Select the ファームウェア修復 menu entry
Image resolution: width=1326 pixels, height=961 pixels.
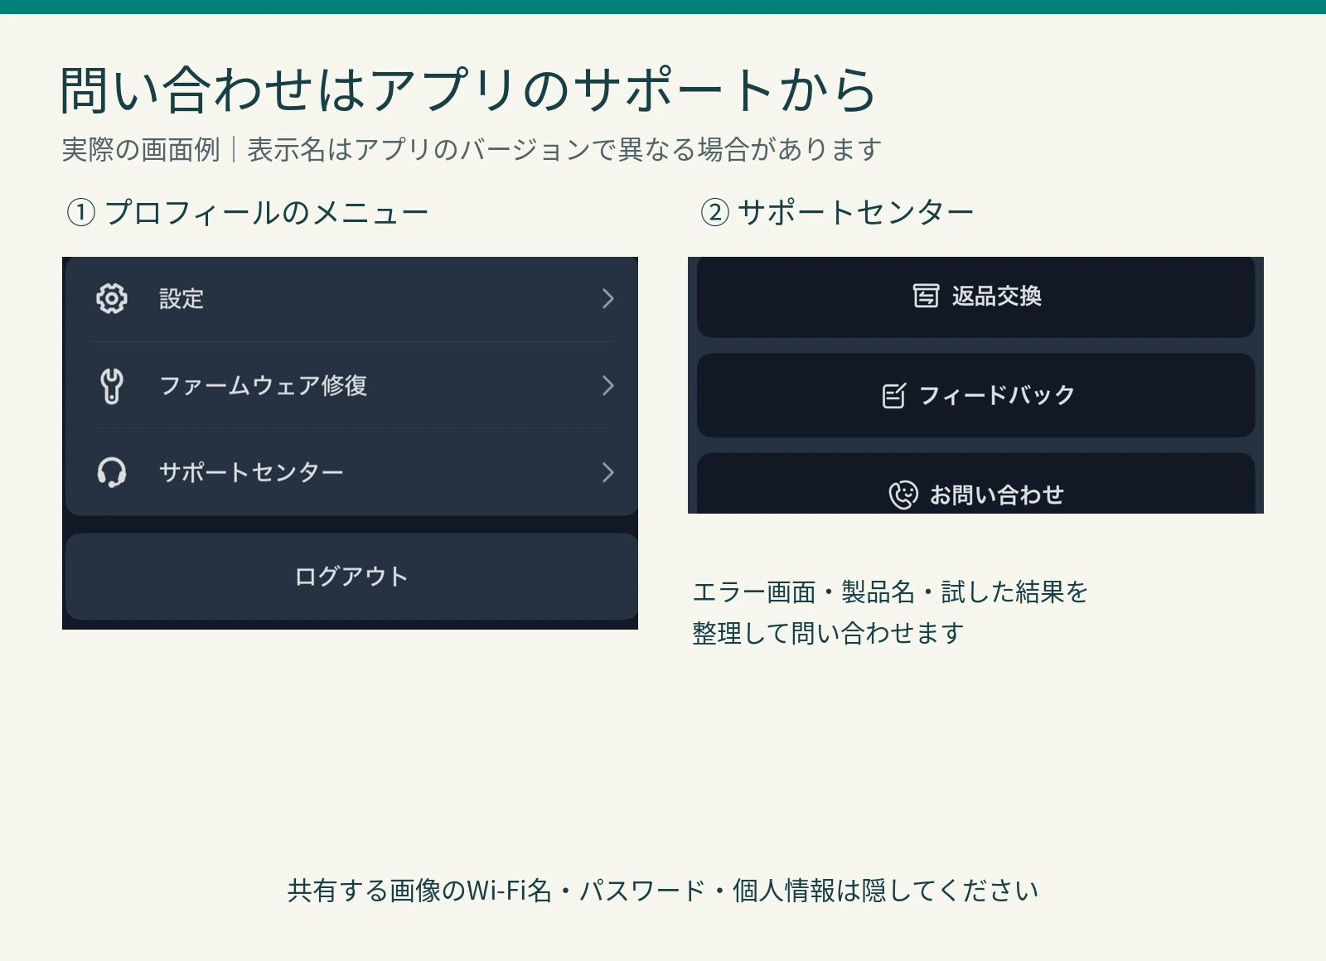(x=351, y=385)
